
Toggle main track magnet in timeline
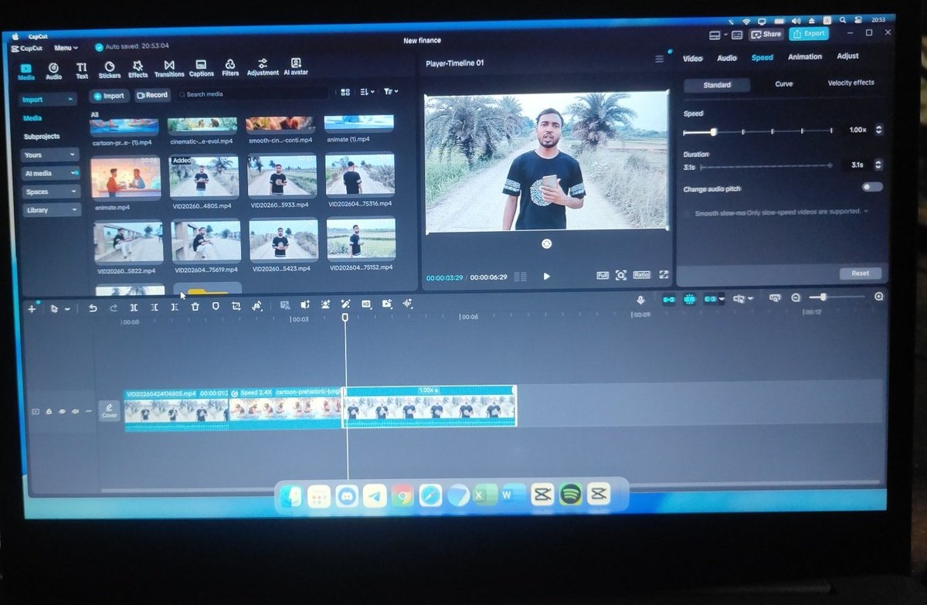coord(669,299)
